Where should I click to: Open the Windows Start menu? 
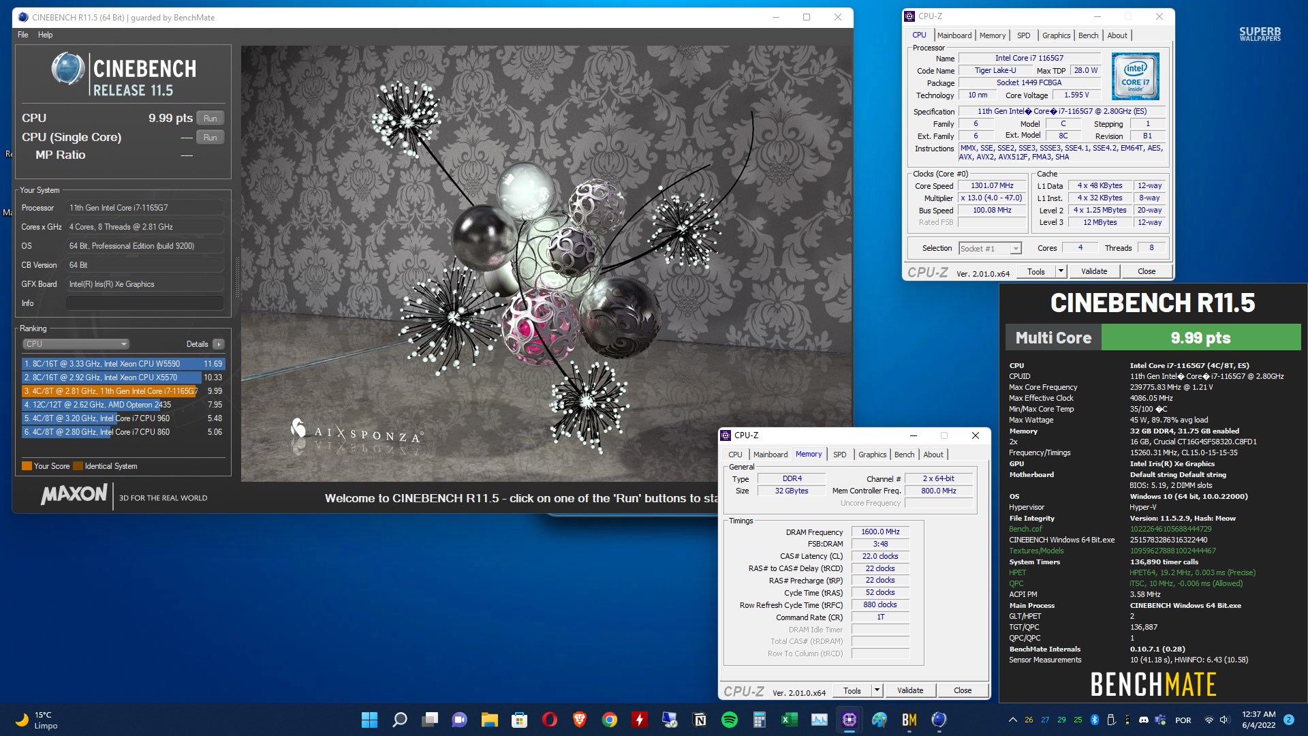tap(369, 720)
